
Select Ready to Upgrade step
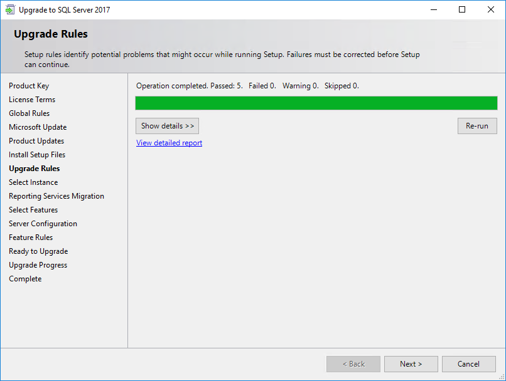pos(38,251)
